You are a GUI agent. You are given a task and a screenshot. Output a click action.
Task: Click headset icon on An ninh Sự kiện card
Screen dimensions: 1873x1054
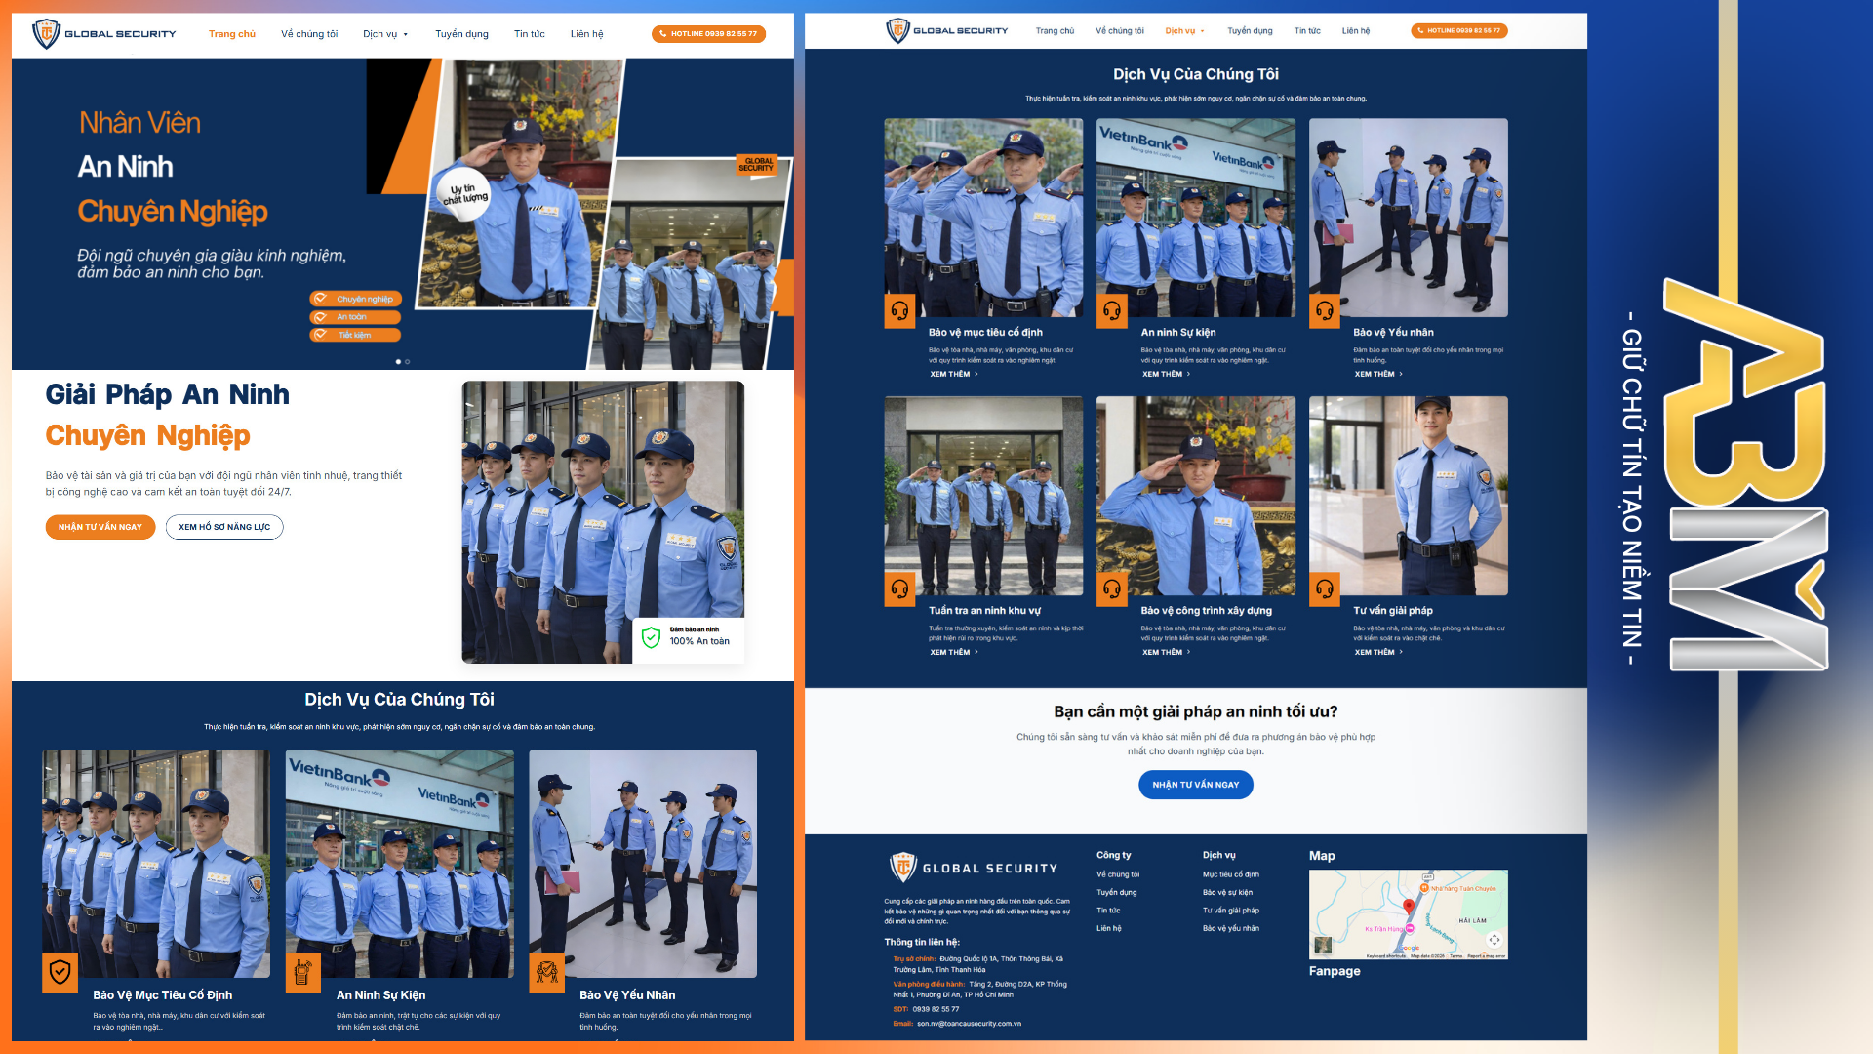(1112, 311)
